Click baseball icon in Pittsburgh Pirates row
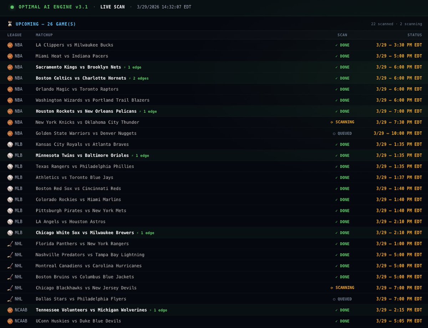 [x=10, y=211]
